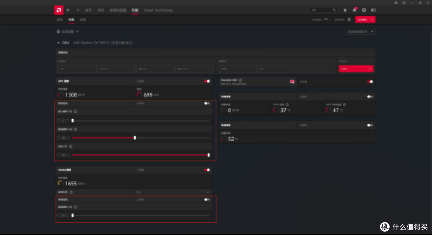432x236 pixels.
Task: Collapse the GPU section chevron
Action: (x=58, y=43)
